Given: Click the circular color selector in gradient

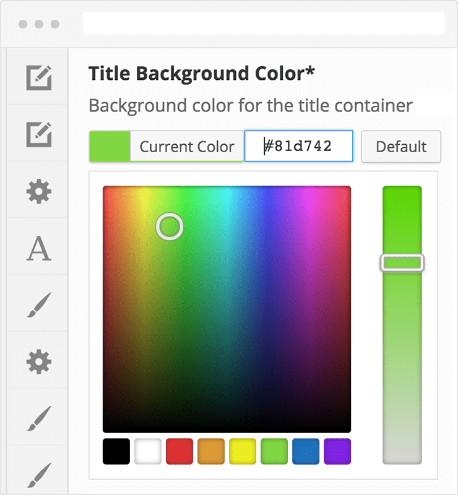Looking at the screenshot, I should (170, 226).
